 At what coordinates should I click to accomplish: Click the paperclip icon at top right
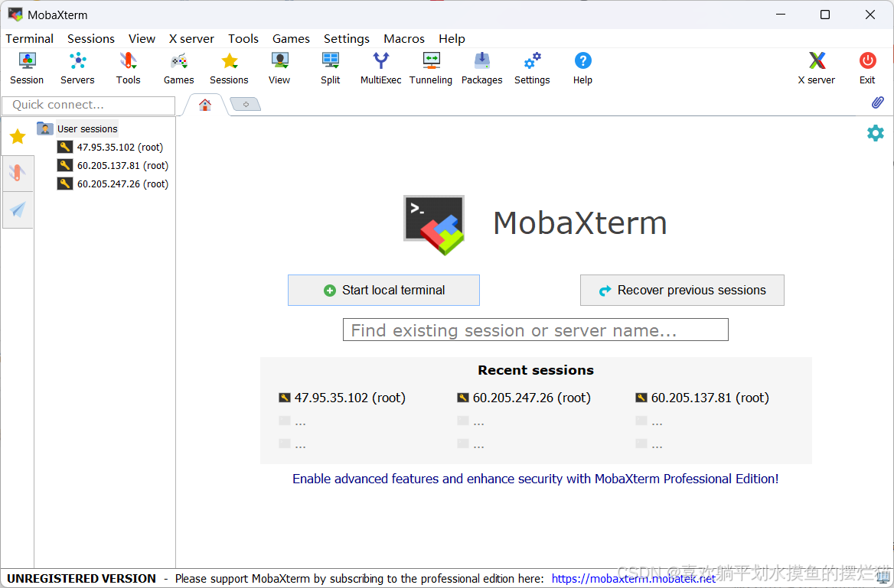point(877,102)
